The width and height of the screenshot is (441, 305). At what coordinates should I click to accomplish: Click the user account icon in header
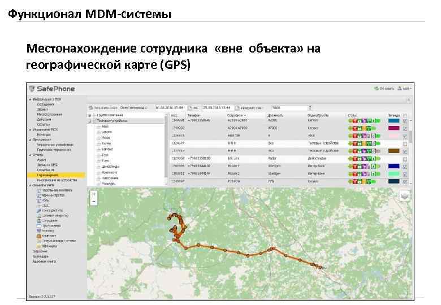(400, 89)
